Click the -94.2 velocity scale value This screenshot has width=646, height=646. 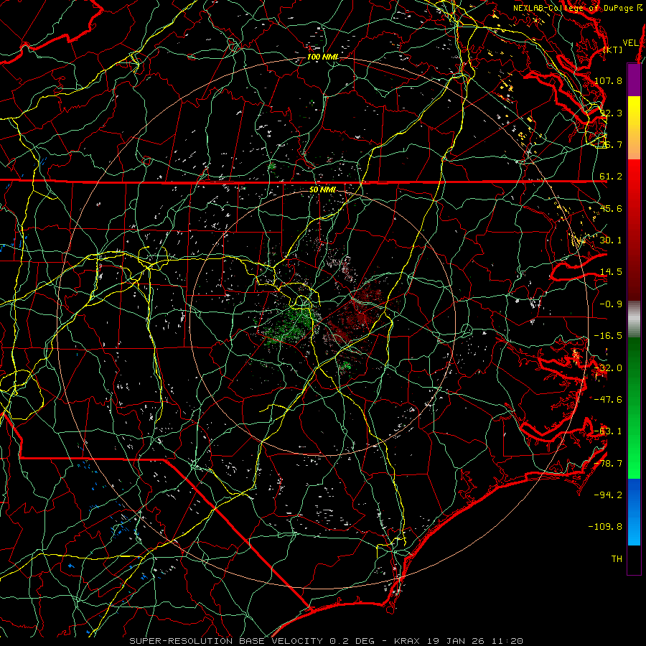pos(608,495)
